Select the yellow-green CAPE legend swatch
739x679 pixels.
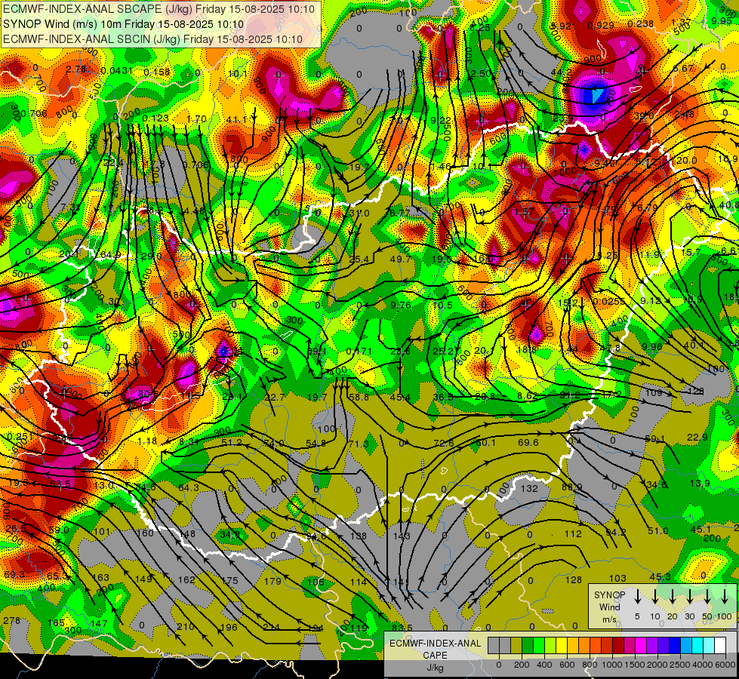[x=550, y=645]
